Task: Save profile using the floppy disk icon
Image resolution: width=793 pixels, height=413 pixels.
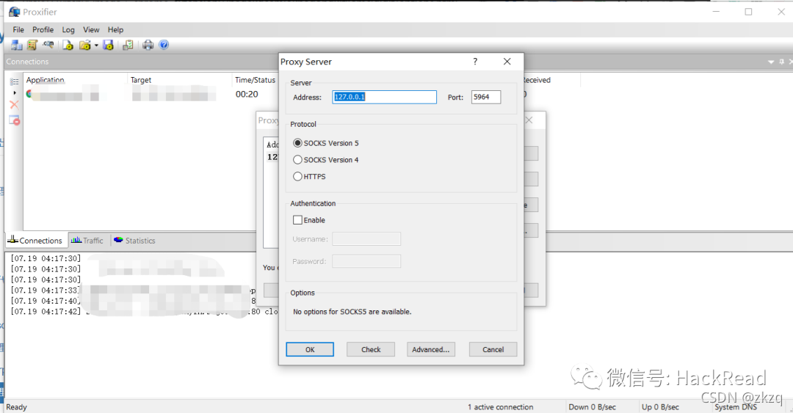Action: (x=108, y=45)
